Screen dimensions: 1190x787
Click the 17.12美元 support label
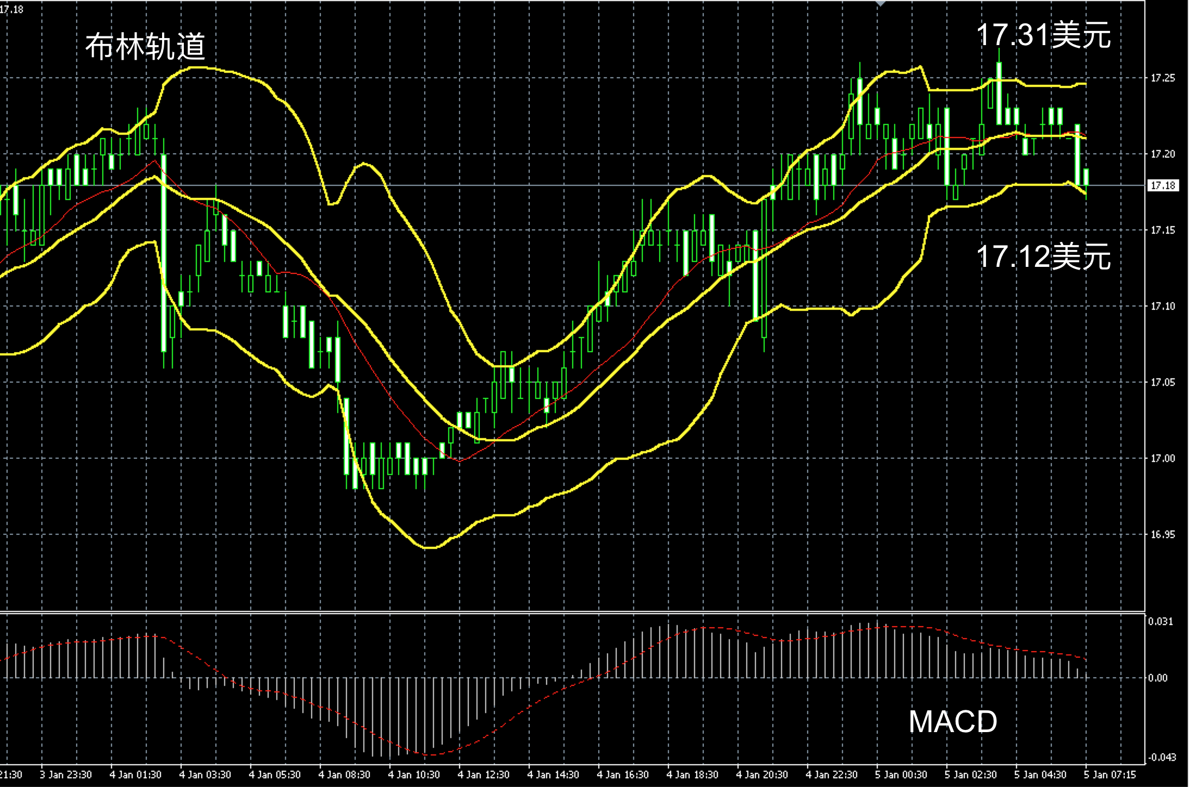(x=1043, y=256)
